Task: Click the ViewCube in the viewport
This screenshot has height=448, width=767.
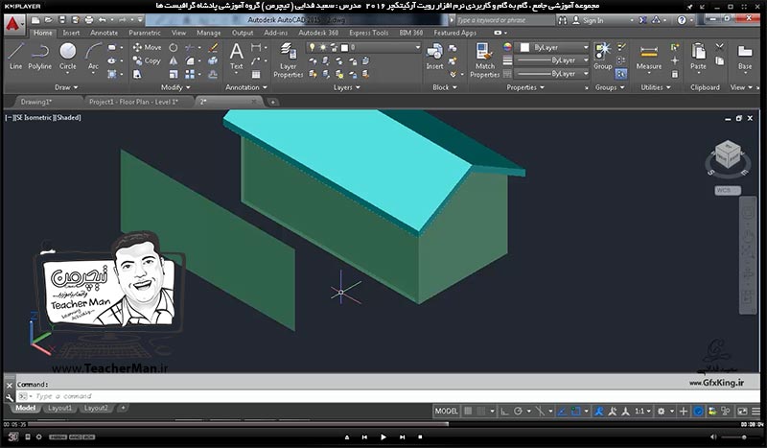Action: [728, 155]
